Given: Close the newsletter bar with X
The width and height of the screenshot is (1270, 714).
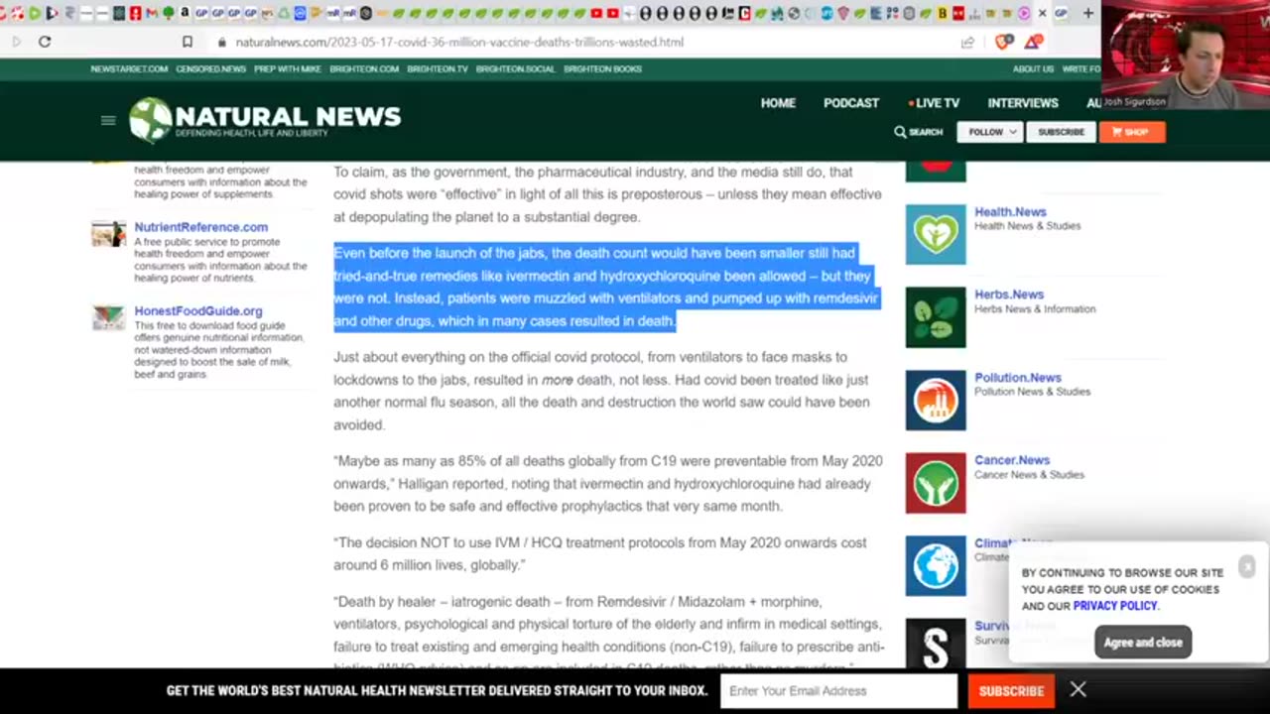Looking at the screenshot, I should point(1078,689).
